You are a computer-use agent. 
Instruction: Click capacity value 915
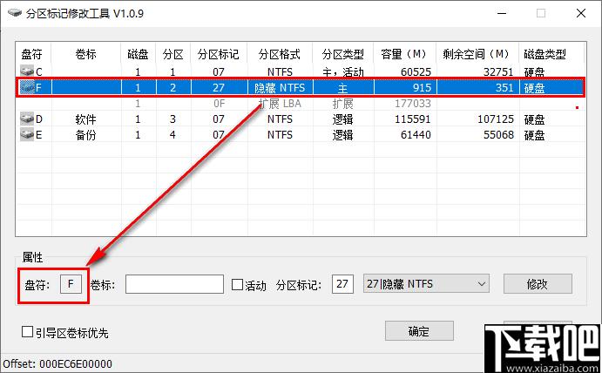[x=423, y=88]
